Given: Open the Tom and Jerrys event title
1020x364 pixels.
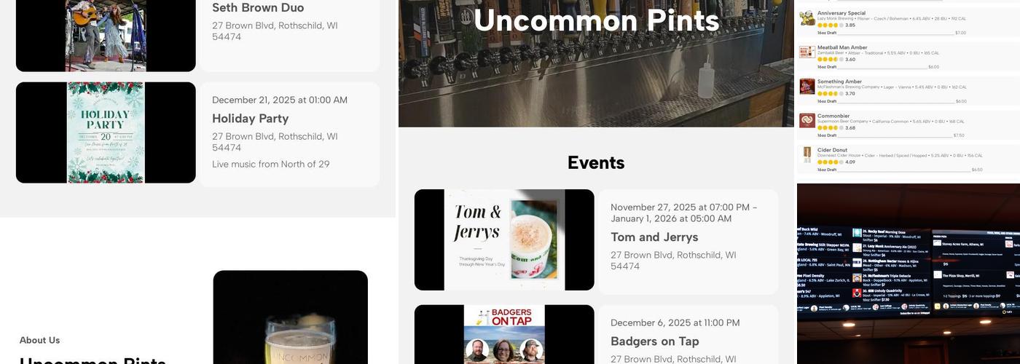Looking at the screenshot, I should tap(654, 237).
